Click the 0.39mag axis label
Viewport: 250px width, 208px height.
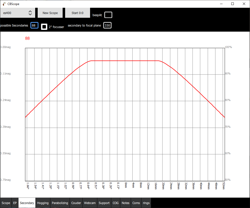coord(5,127)
